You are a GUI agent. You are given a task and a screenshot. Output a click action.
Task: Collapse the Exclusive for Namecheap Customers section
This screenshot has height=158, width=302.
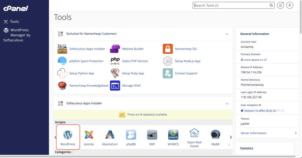[x=227, y=34]
